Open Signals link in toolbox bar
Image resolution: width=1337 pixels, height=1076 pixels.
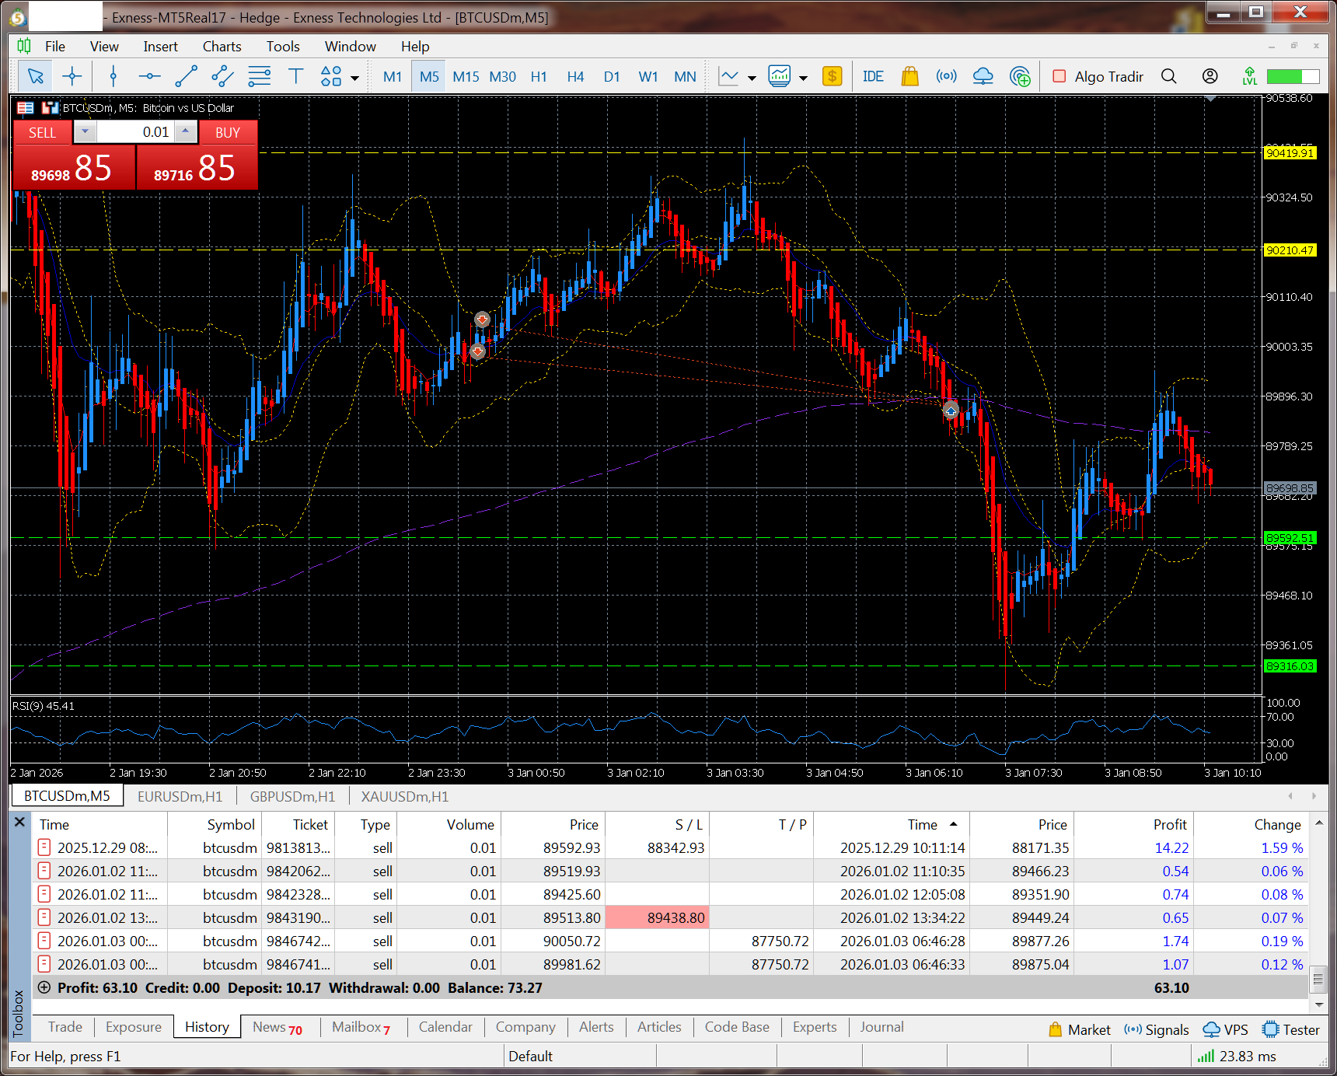(1157, 1029)
